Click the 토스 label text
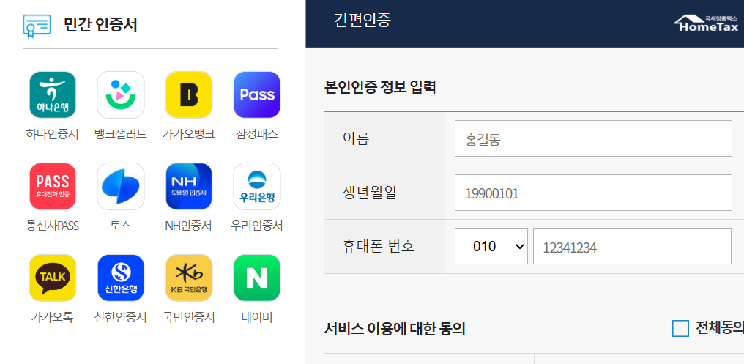 pos(121,226)
